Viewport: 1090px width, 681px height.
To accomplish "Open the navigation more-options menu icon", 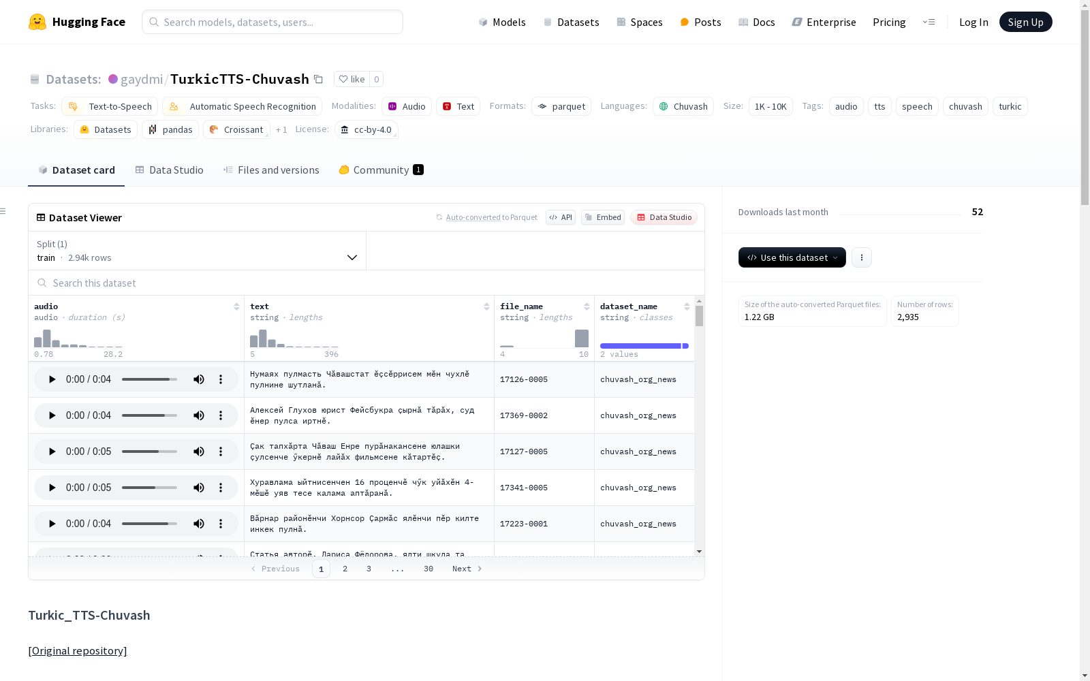I will [x=929, y=22].
